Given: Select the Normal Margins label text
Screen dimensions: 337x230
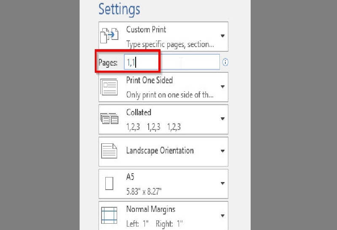Looking at the screenshot, I should [151, 209].
